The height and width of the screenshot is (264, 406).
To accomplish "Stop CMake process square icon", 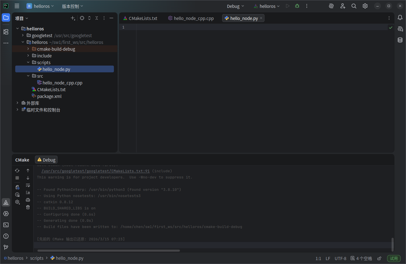I will point(17,178).
